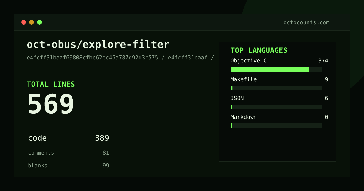This screenshot has height=191, width=364.
Task: Click the commit hash e4fcff31baaf line
Action: pos(122,58)
